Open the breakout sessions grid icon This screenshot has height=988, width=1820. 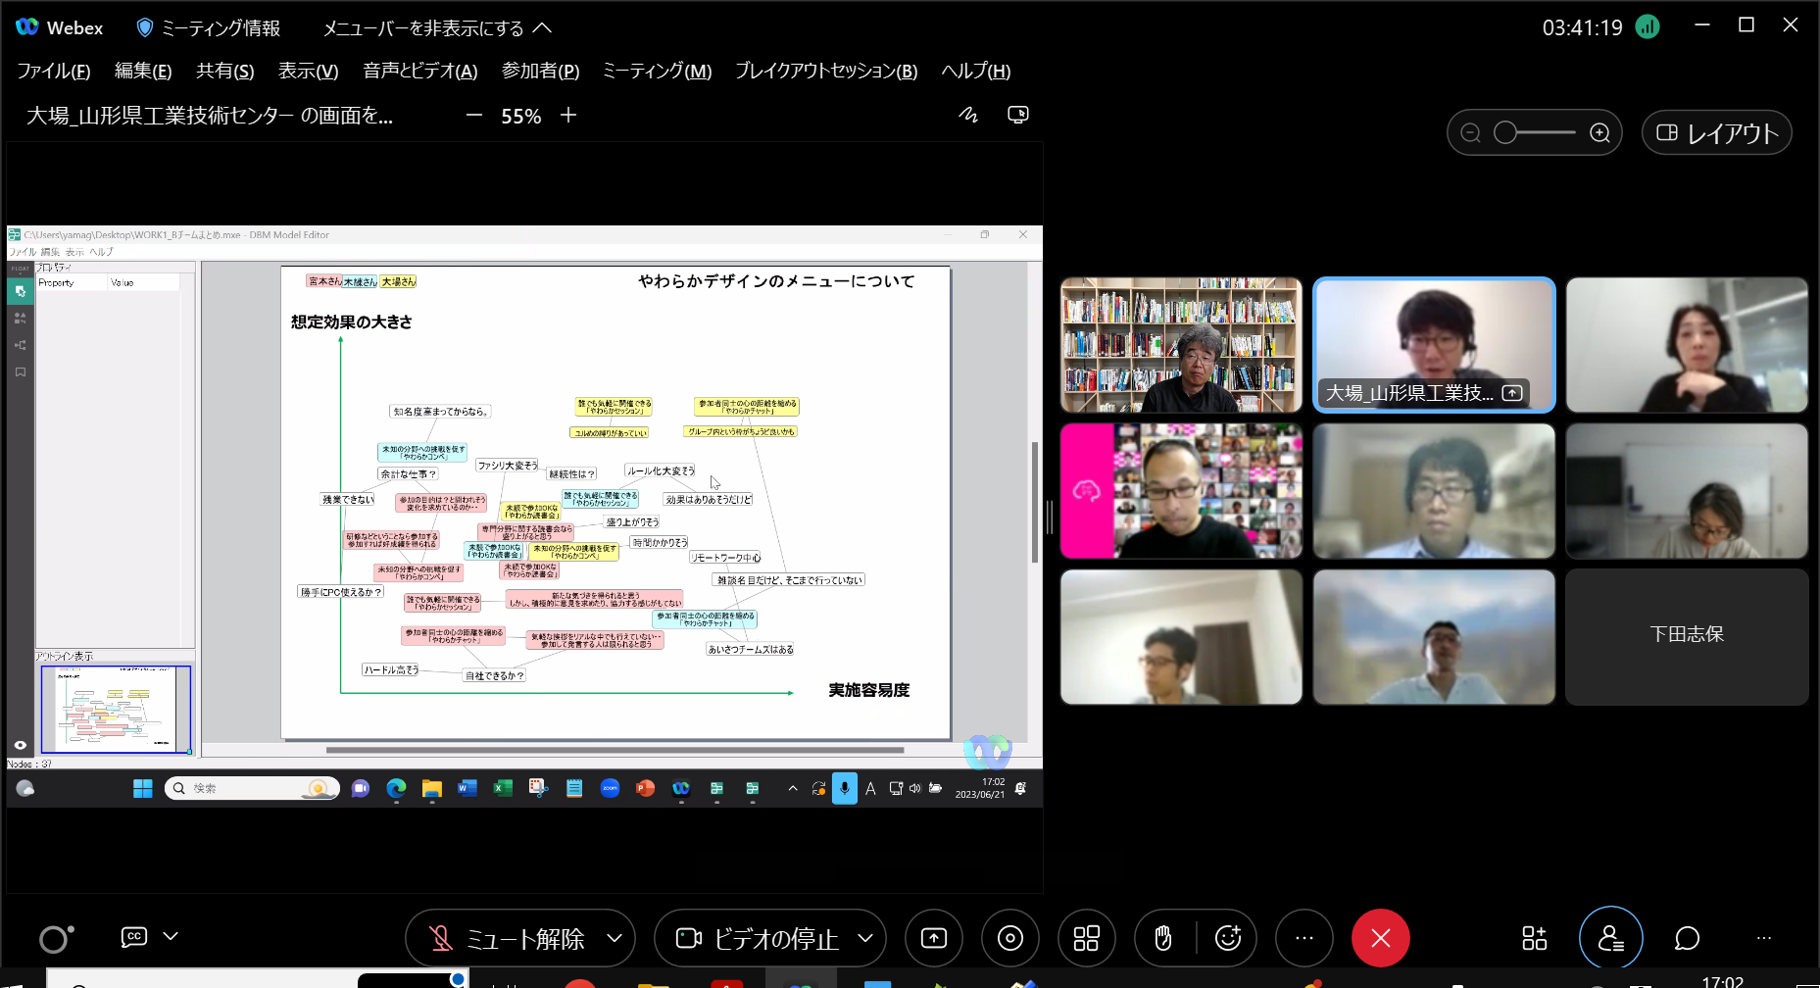pyautogui.click(x=1086, y=938)
